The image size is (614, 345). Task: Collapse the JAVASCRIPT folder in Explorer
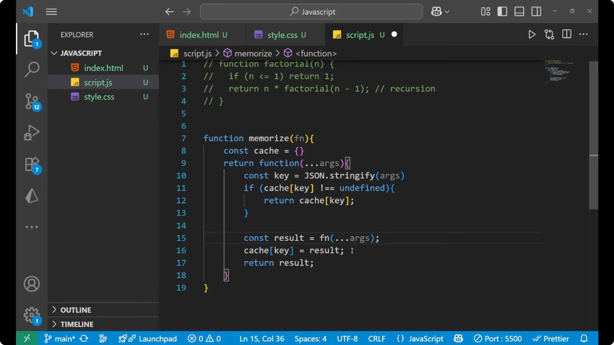(54, 53)
